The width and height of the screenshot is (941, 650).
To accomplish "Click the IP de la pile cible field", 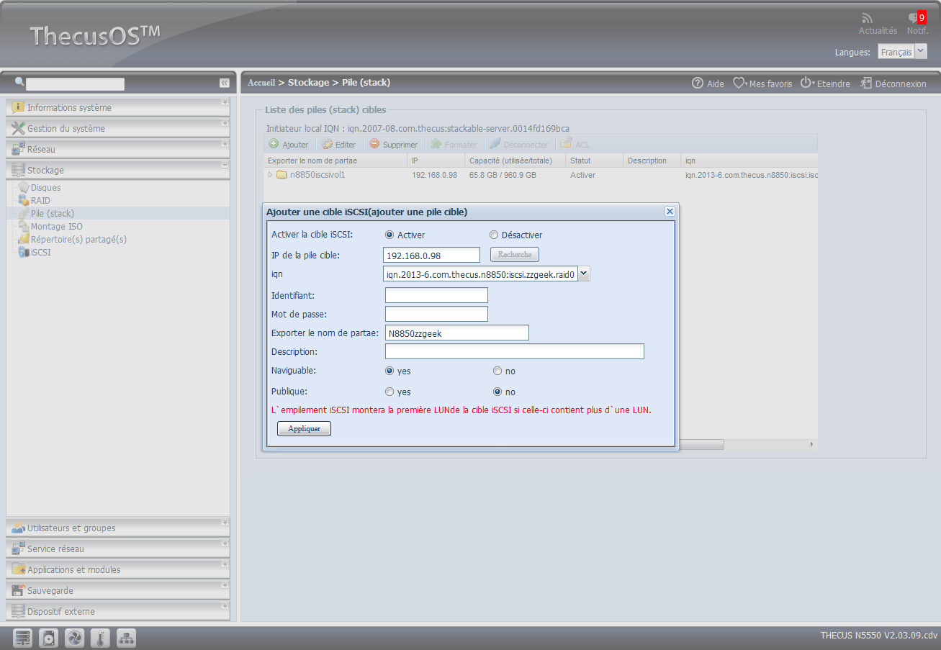I will click(432, 255).
